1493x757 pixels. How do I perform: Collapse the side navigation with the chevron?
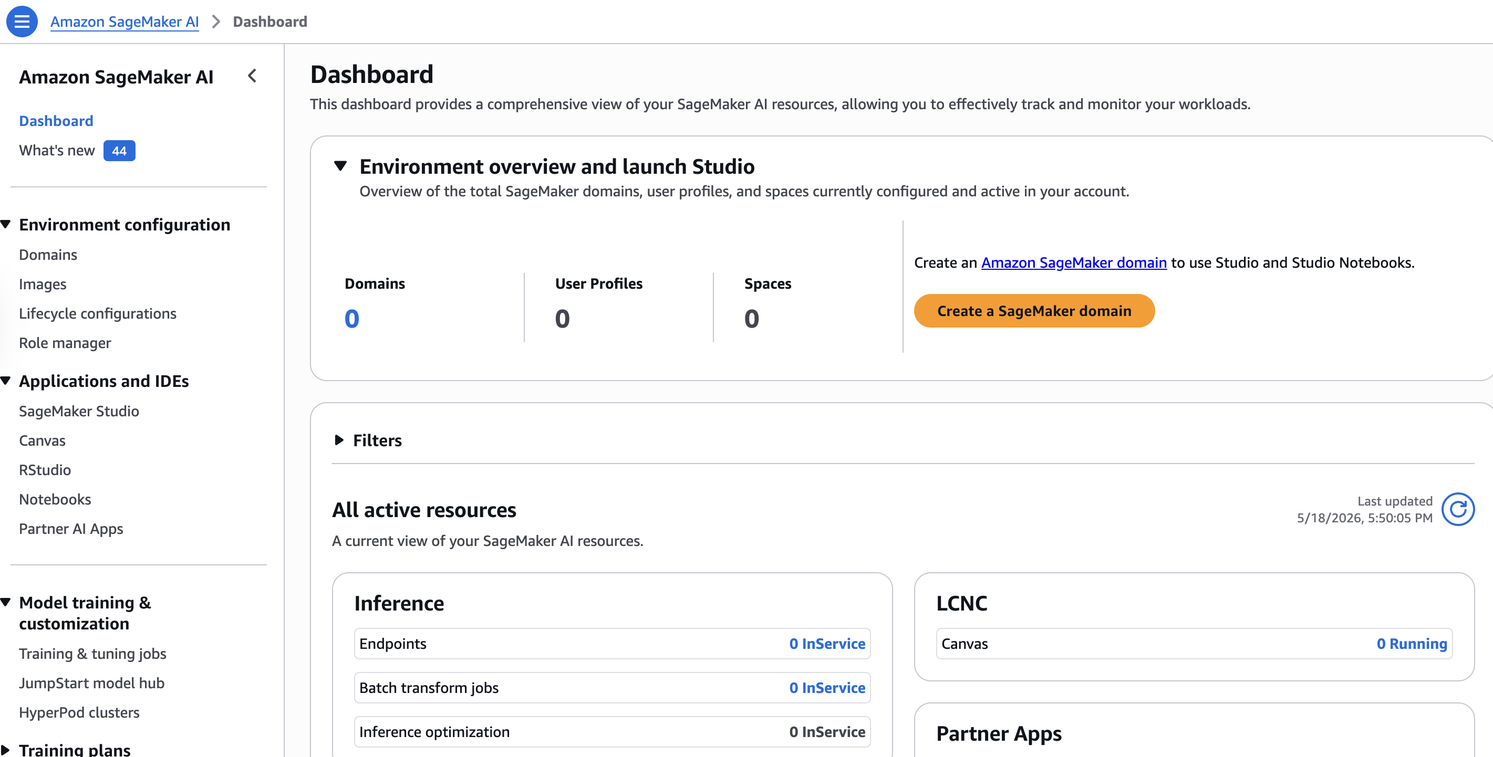point(252,76)
